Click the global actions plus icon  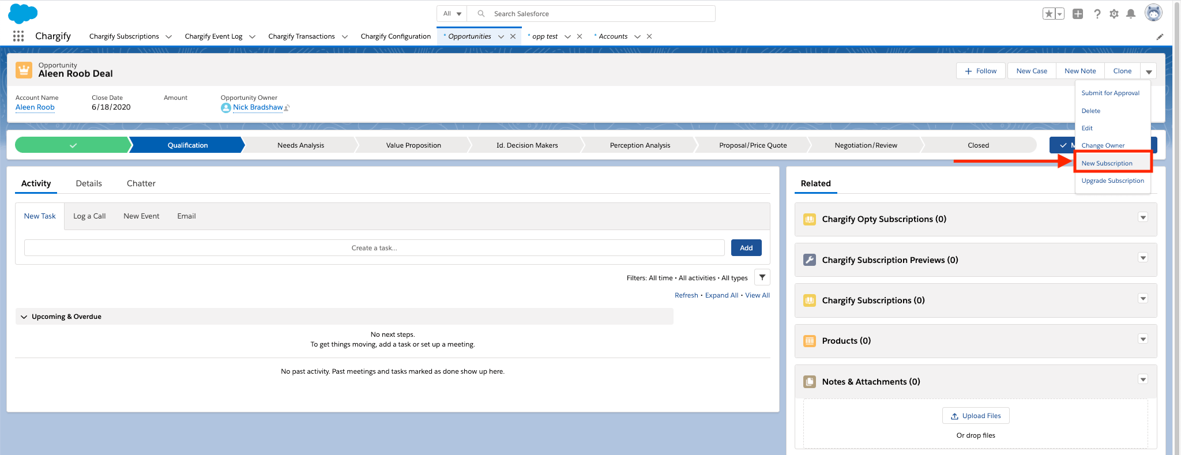tap(1078, 14)
